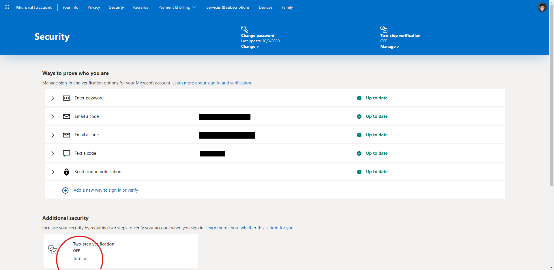This screenshot has width=554, height=270.
Task: Click the Additional security heading
Action: 65,218
